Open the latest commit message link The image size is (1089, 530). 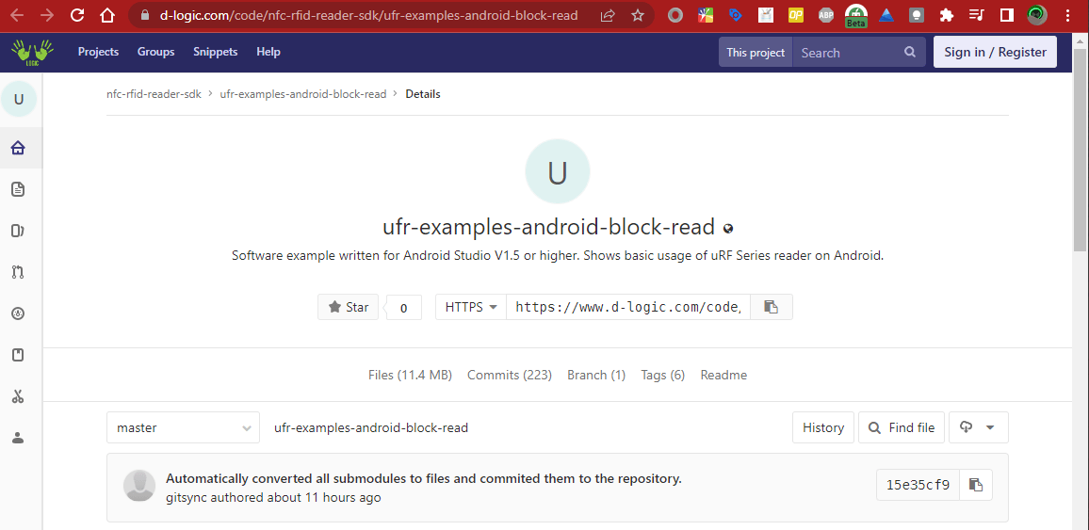pyautogui.click(x=424, y=478)
